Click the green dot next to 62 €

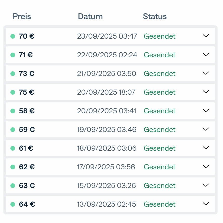pyautogui.click(x=12, y=167)
